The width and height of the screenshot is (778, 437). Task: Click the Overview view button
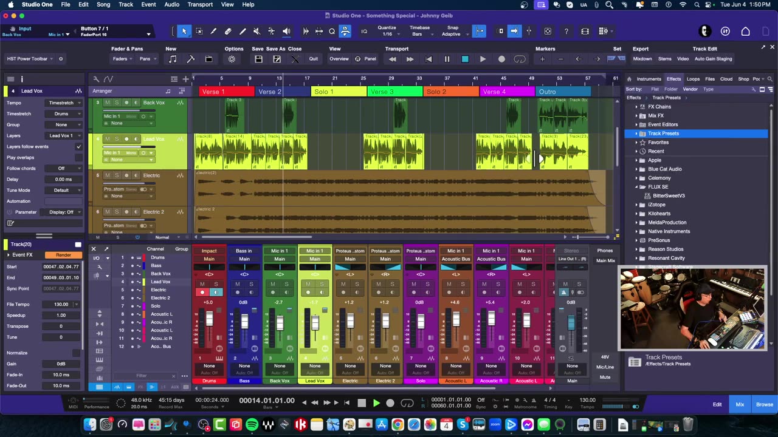click(x=339, y=59)
